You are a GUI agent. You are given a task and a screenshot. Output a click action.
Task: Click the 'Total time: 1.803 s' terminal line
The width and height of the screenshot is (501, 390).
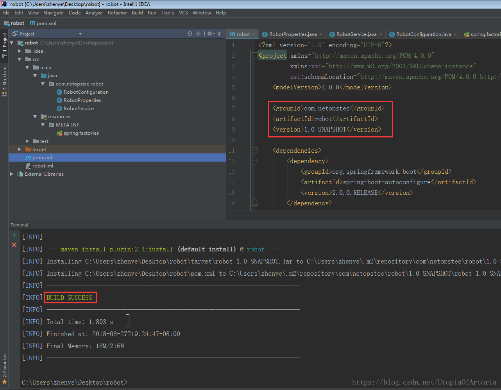pos(80,322)
